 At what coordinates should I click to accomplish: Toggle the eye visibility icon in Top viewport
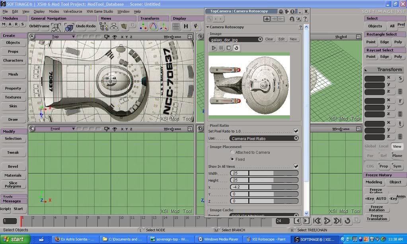115,37
